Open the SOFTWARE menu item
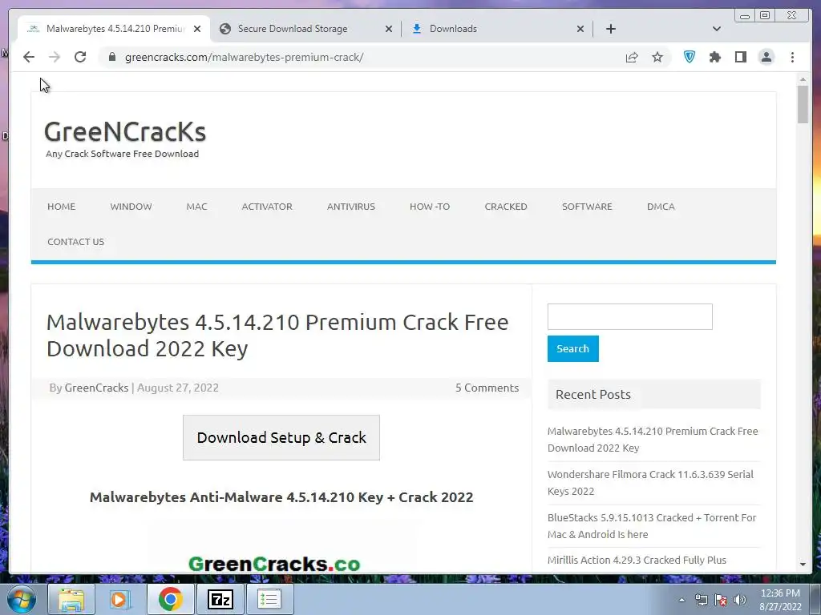This screenshot has width=821, height=615. point(587,207)
